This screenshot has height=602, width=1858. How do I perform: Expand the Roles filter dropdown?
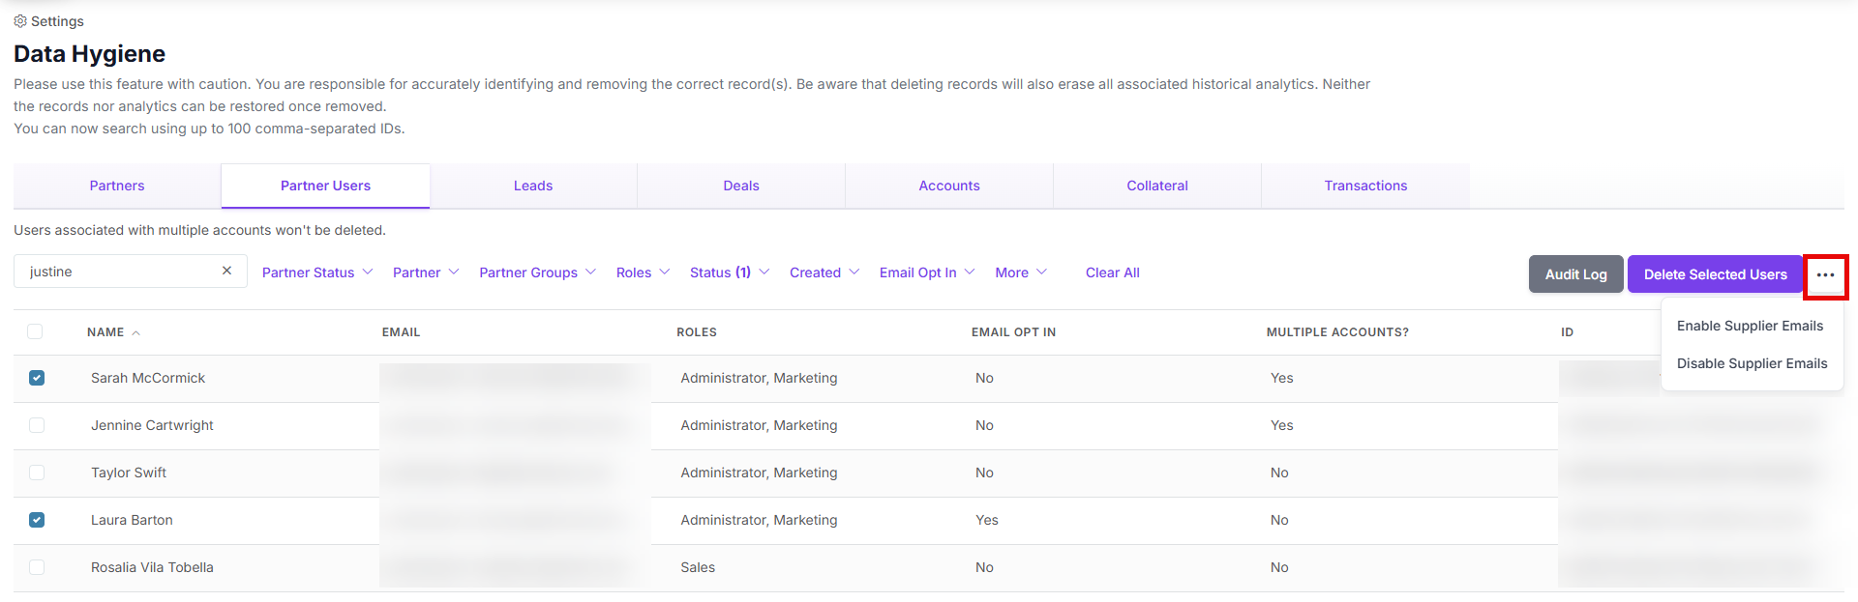click(x=643, y=272)
